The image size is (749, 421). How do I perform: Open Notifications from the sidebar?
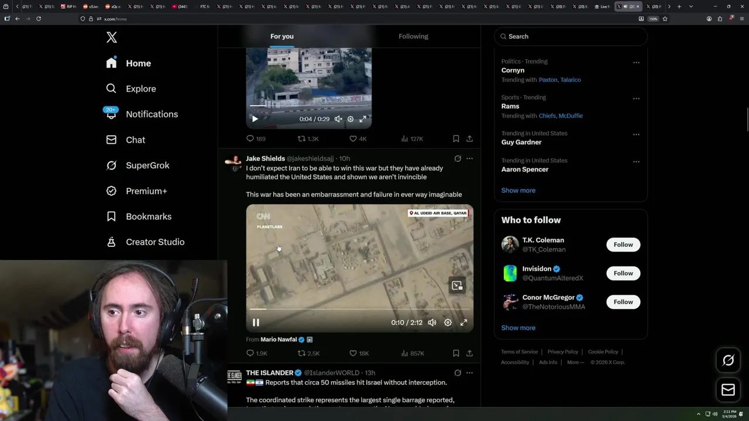pos(141,114)
